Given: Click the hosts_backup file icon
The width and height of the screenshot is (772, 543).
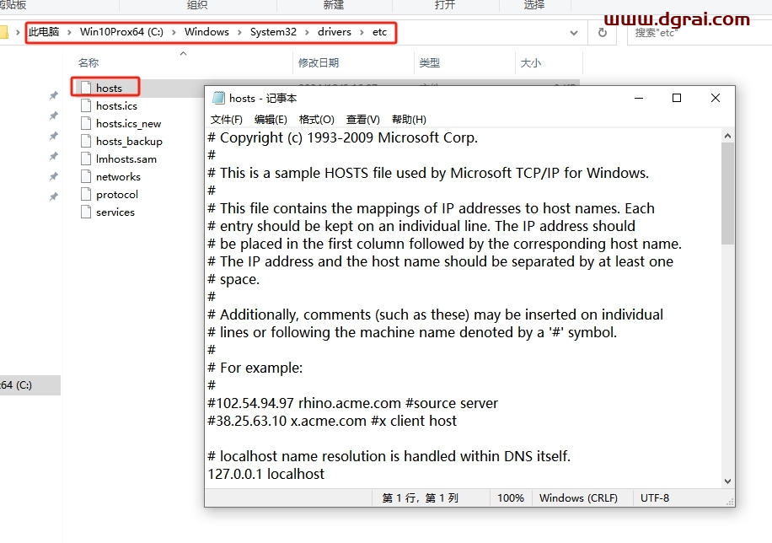Looking at the screenshot, I should (x=86, y=141).
